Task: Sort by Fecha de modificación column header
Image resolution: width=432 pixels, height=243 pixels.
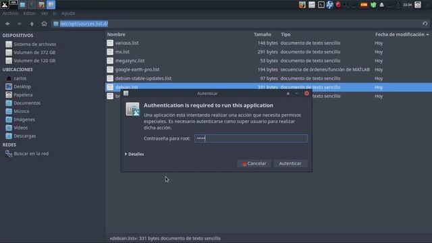Action: 400,34
